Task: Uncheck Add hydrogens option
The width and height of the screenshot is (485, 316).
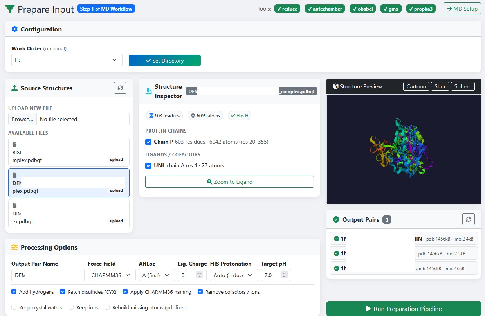Action: coord(14,292)
